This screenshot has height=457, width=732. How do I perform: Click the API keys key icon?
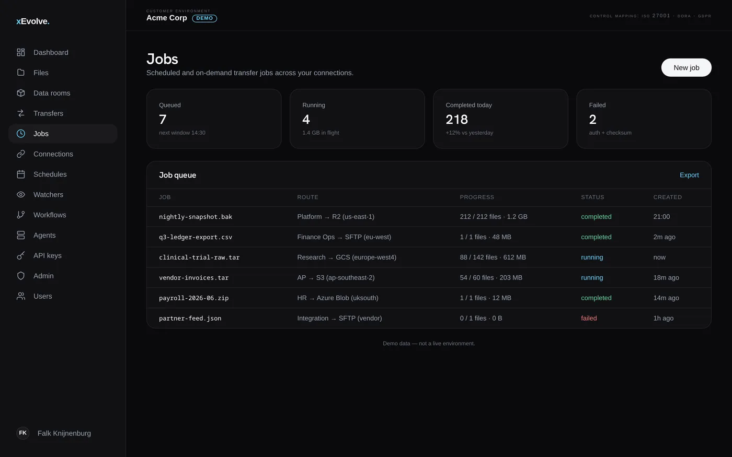(21, 255)
